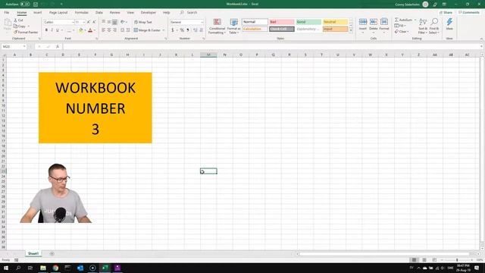
Task: Open the font size dropdown
Action: pos(84,22)
